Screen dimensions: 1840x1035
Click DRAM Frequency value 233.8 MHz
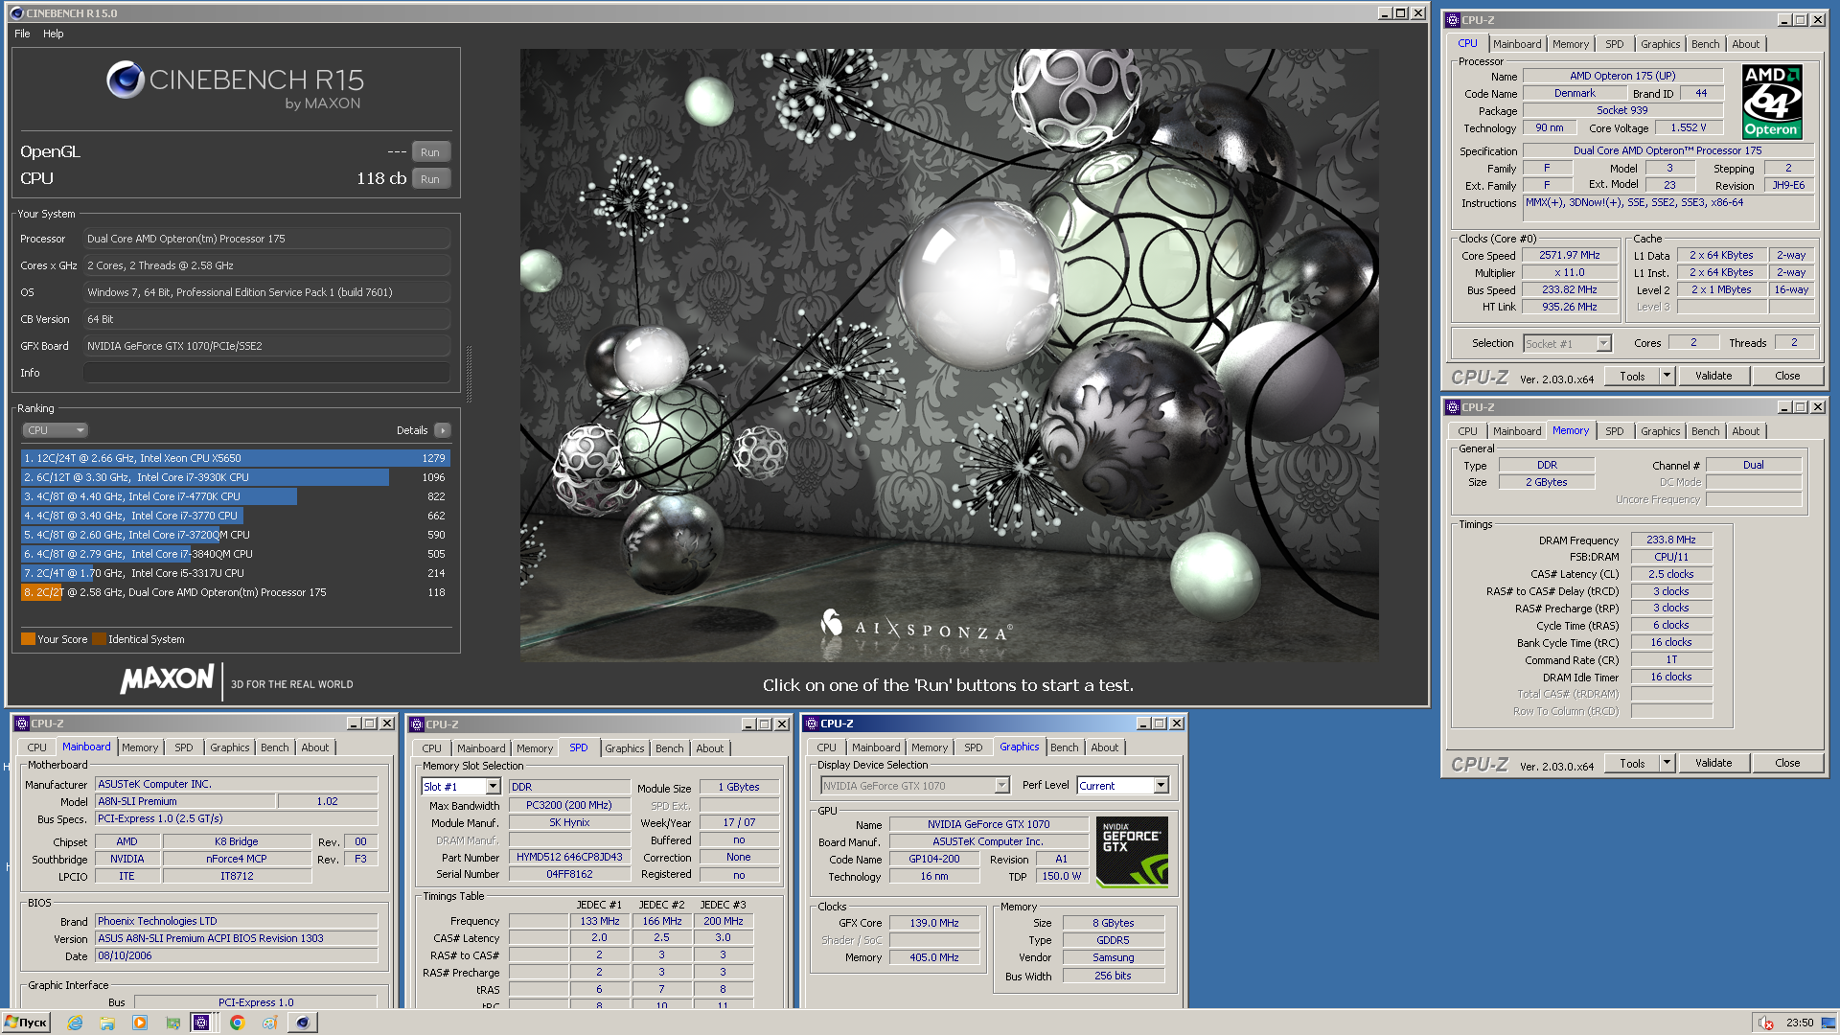(1670, 540)
